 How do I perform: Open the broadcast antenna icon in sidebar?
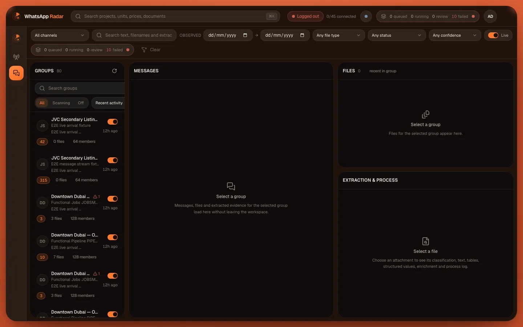pos(16,57)
